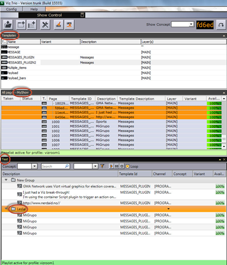This screenshot has width=227, height=265.
Task: Click the first MiGrupo playlist item icon
Action: pos(20,215)
